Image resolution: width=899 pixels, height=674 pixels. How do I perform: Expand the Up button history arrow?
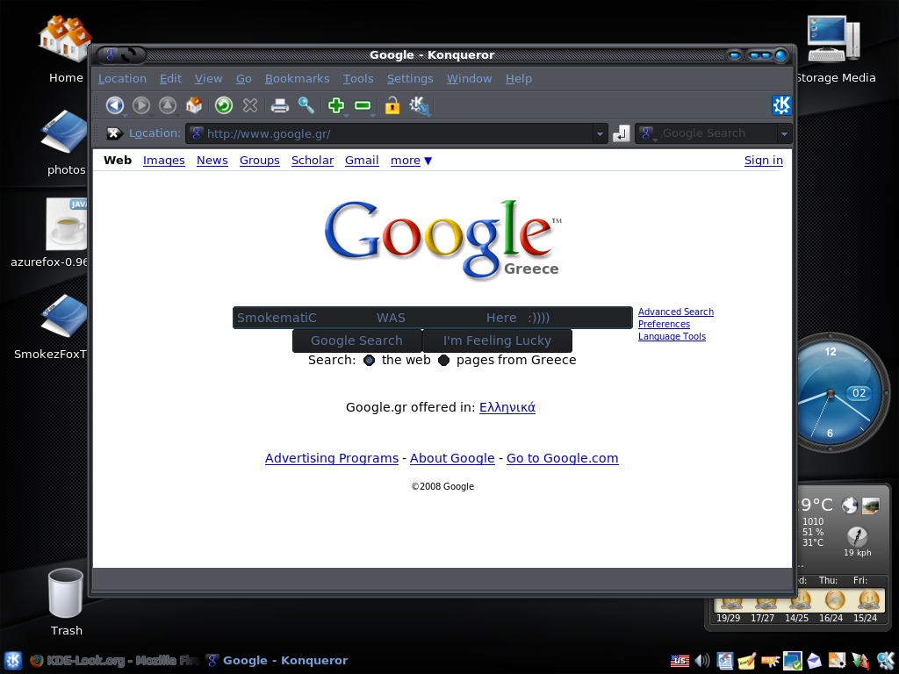click(x=178, y=115)
